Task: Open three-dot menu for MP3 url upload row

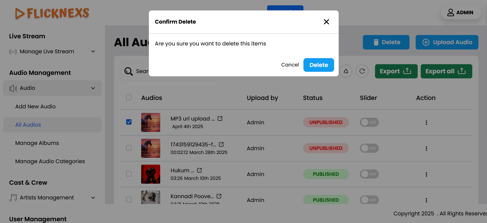Action: click(426, 123)
